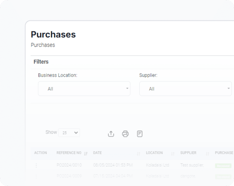Click sort arrows on Location column

click(173, 153)
